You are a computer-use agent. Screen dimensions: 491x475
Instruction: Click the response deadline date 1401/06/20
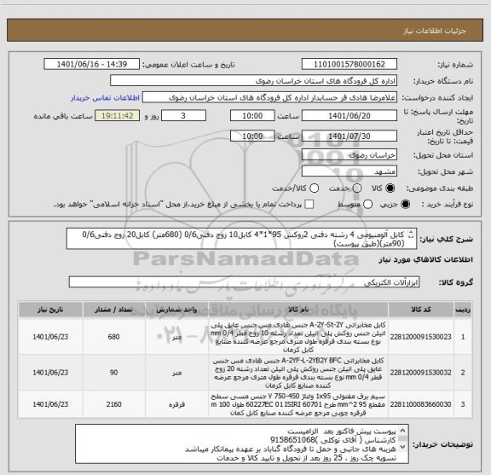[x=349, y=116]
